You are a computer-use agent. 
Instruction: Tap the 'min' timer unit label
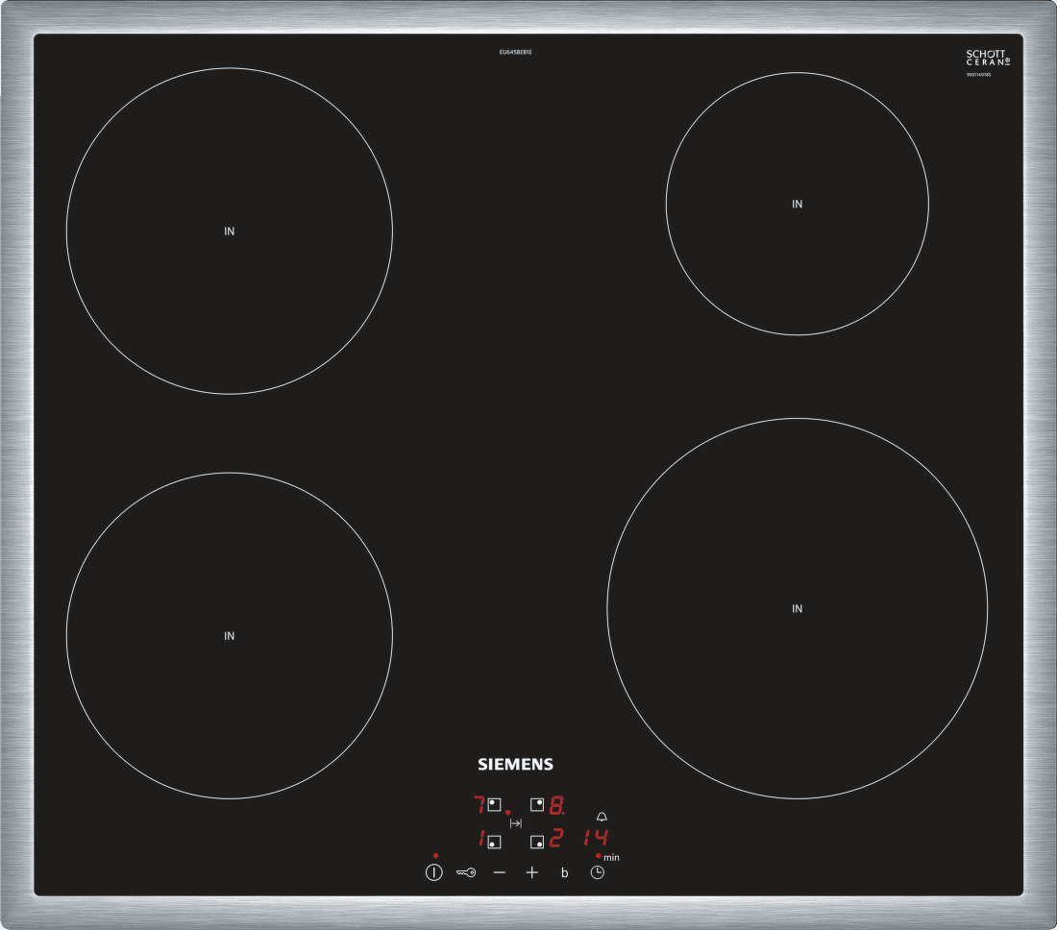pyautogui.click(x=611, y=858)
